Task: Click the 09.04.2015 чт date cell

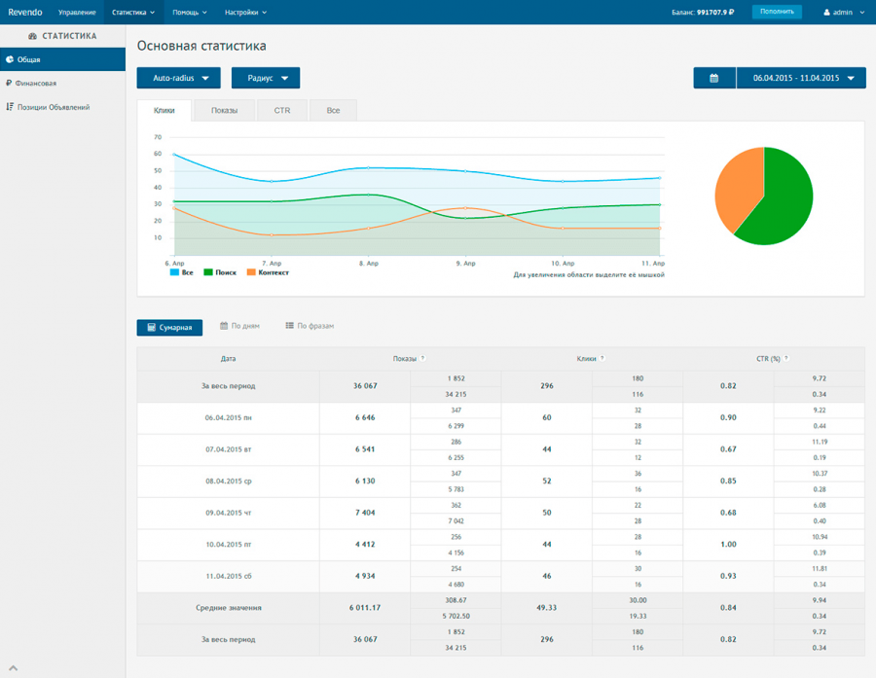Action: 229,513
